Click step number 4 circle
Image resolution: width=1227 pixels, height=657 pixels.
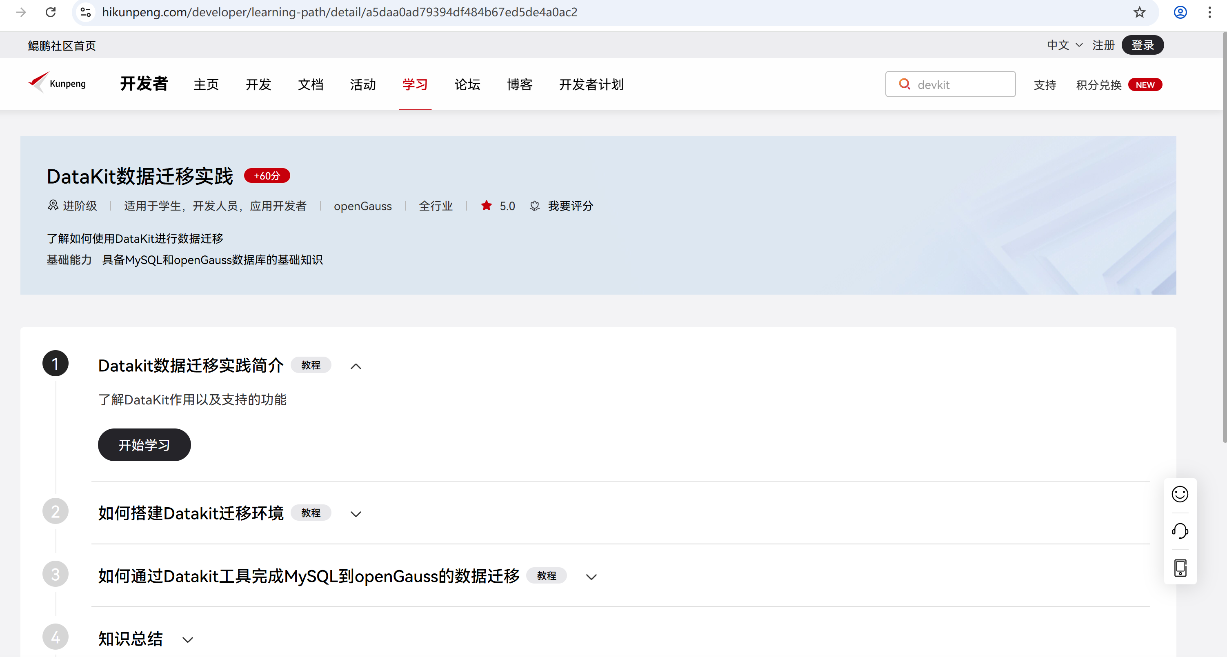click(x=55, y=637)
